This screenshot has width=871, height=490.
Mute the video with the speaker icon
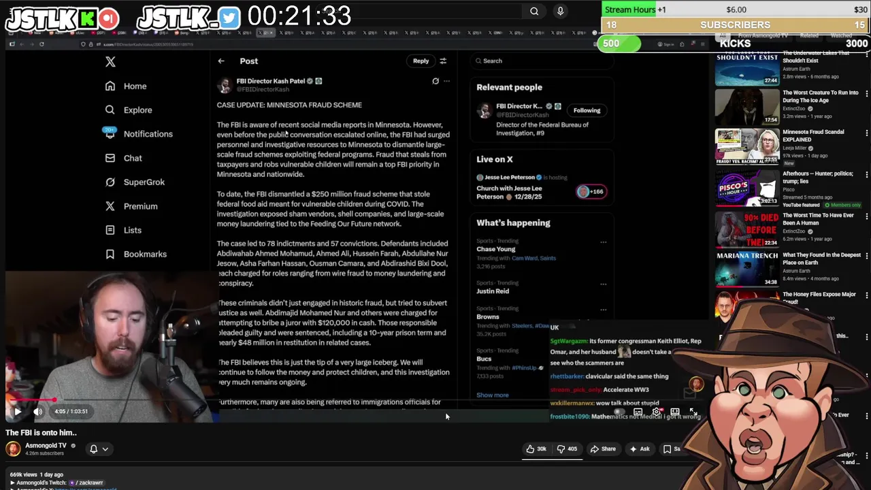pyautogui.click(x=38, y=411)
